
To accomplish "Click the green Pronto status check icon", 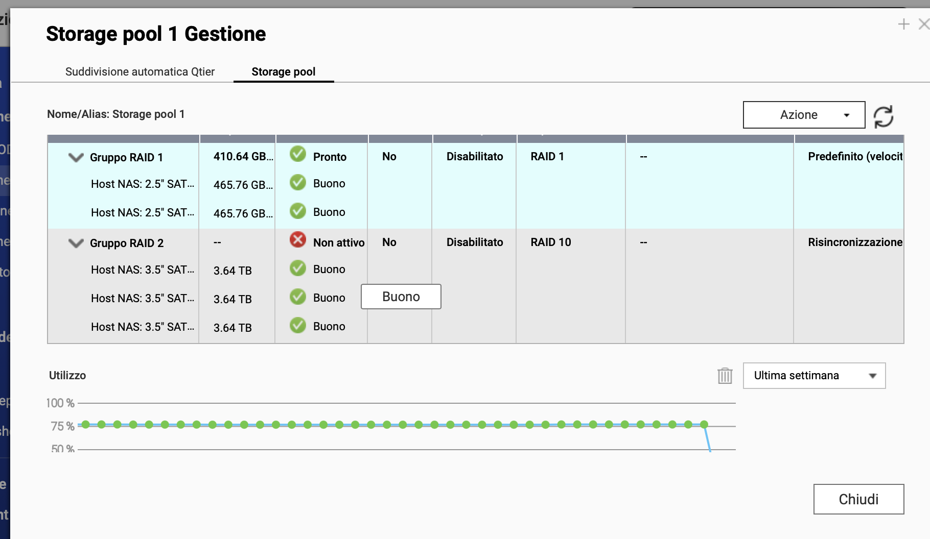I will click(298, 154).
